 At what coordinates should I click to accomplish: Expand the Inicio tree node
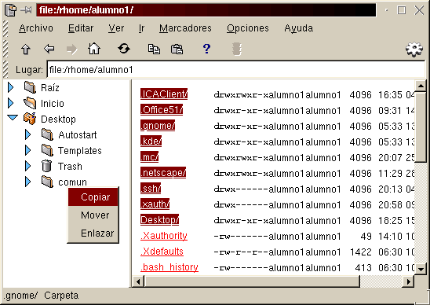tap(11, 103)
